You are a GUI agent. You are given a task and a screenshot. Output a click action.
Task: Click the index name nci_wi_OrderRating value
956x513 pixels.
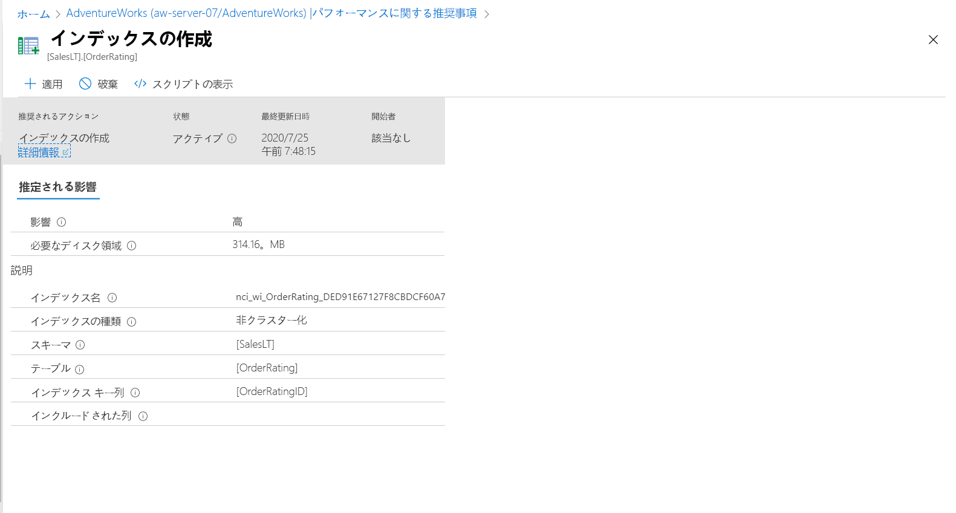(340, 297)
